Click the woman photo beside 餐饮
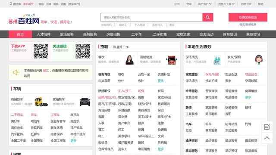 [129, 60]
